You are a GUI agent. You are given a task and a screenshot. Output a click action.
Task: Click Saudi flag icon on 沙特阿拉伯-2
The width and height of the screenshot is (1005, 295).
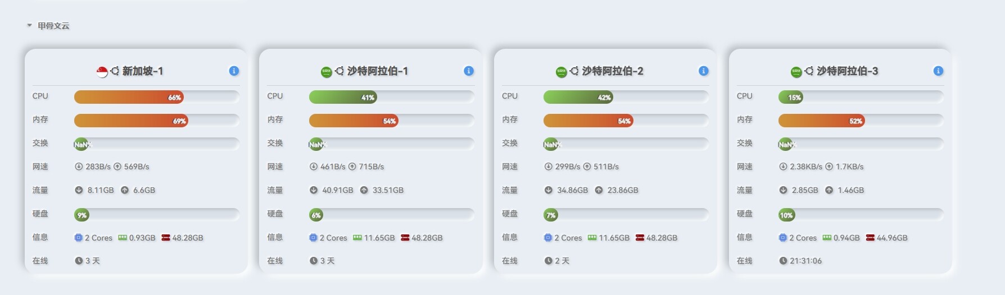tap(561, 72)
